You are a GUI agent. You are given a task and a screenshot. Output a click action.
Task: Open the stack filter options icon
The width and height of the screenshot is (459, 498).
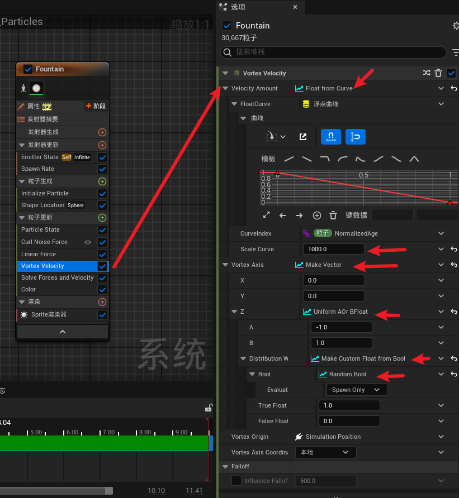click(456, 52)
